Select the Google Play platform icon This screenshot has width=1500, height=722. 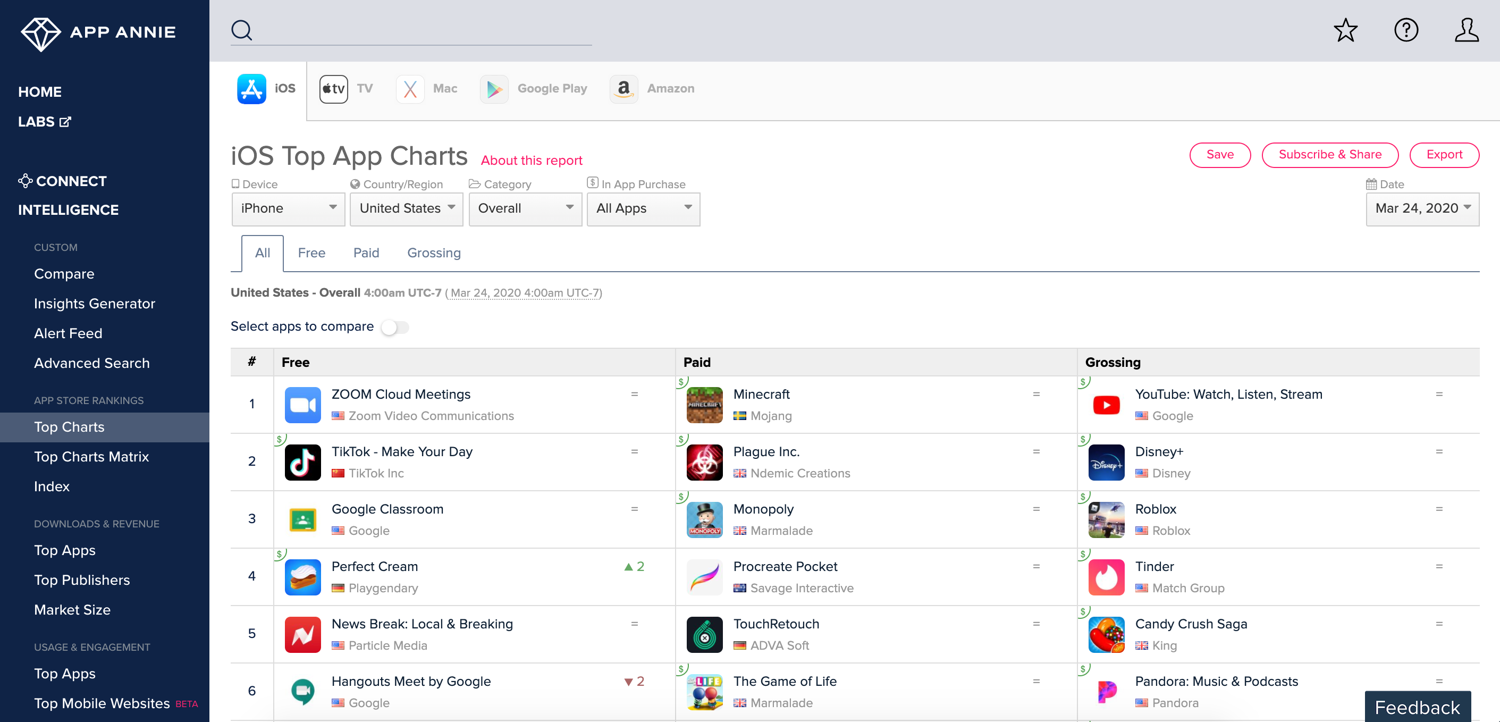[493, 88]
